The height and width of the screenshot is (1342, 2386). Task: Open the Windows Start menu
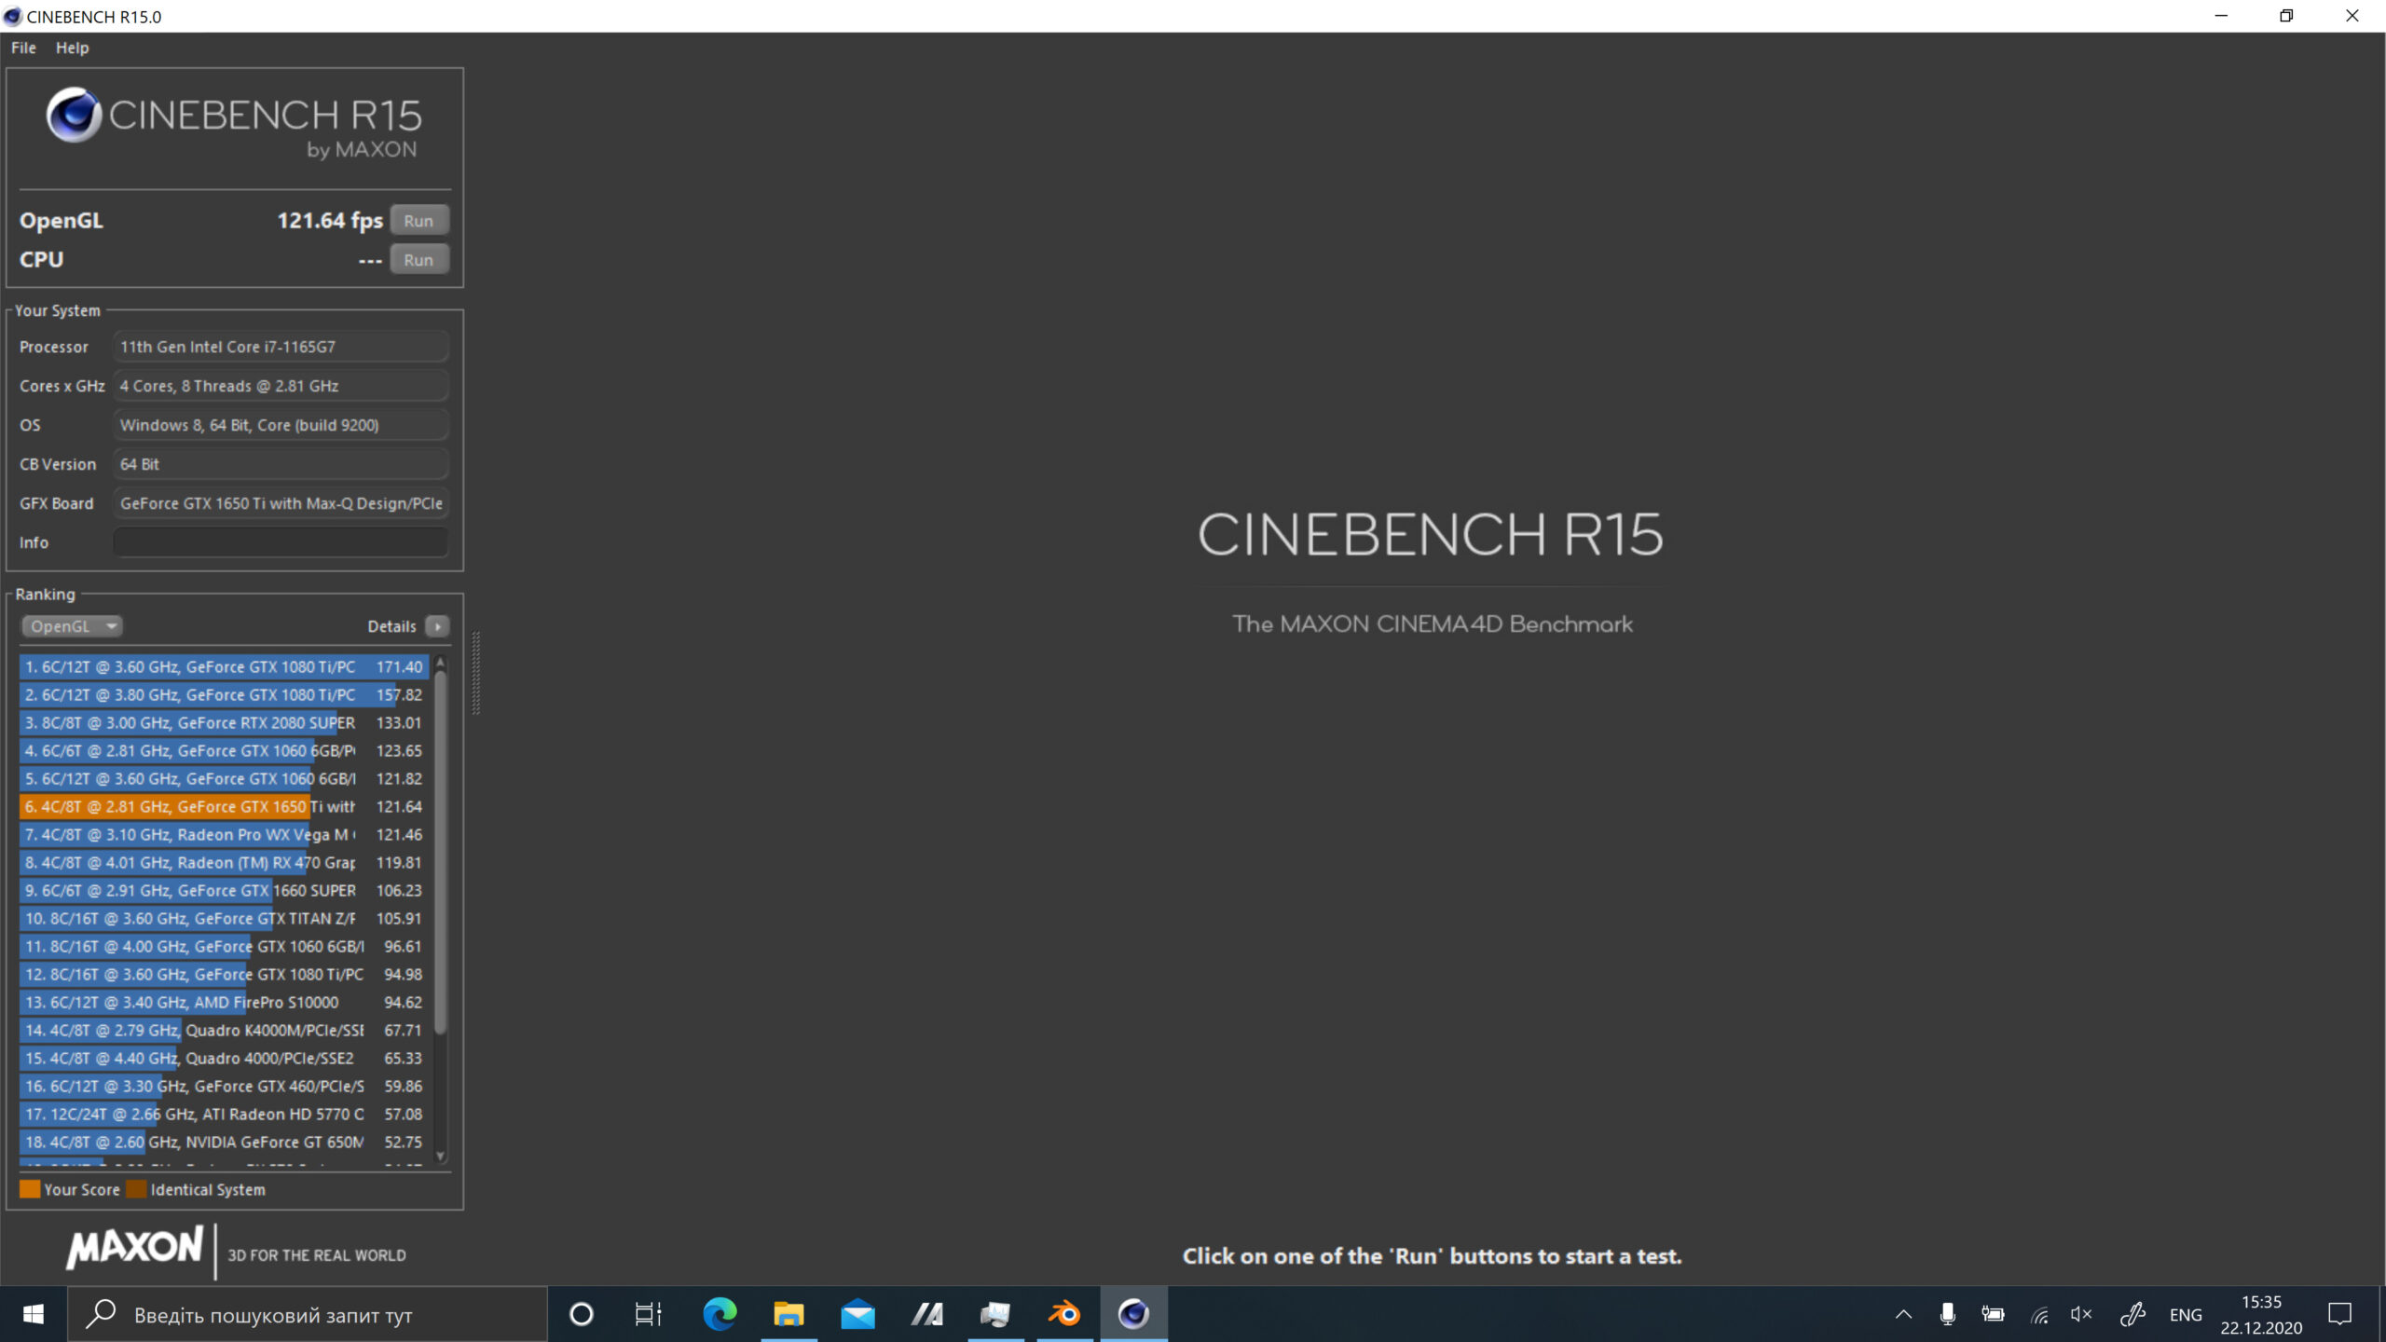click(x=34, y=1314)
